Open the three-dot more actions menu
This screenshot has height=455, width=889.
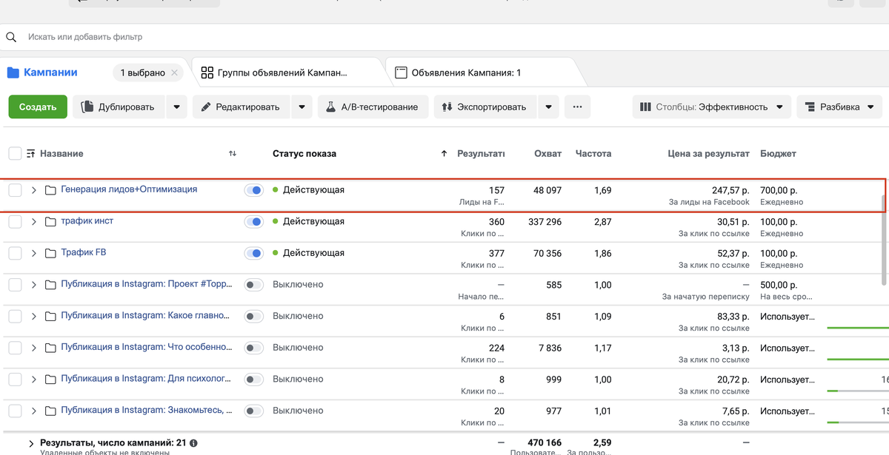577,107
